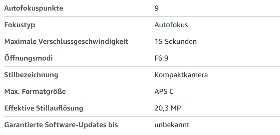Click the Autofokuspunkte label
Screen dimensions: 280x135
coord(34,8)
